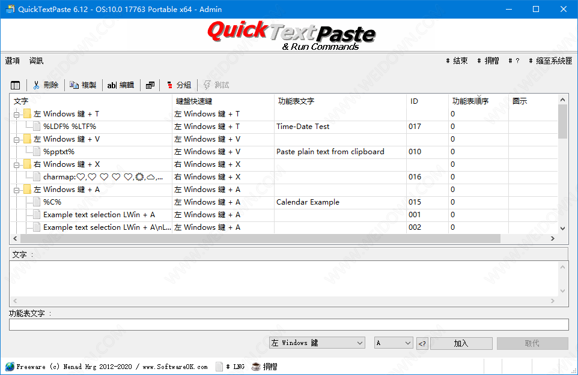Open the 選項 menu
The height and width of the screenshot is (375, 578).
point(13,61)
